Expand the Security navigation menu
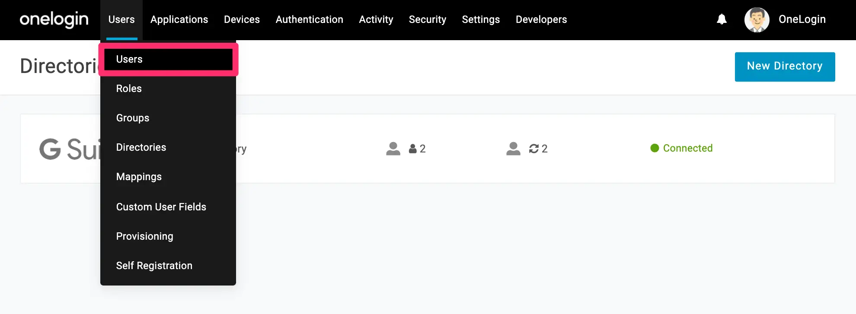This screenshot has height=314, width=856. pos(428,19)
